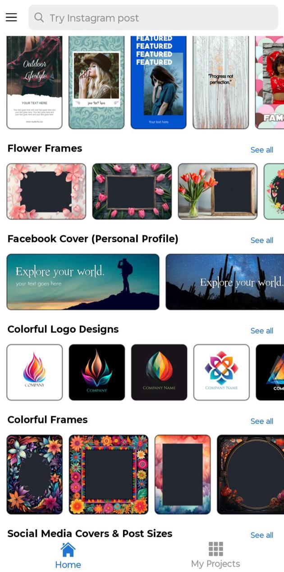
Task: Open the Outdoor Lifestyle template
Action: tap(35, 83)
